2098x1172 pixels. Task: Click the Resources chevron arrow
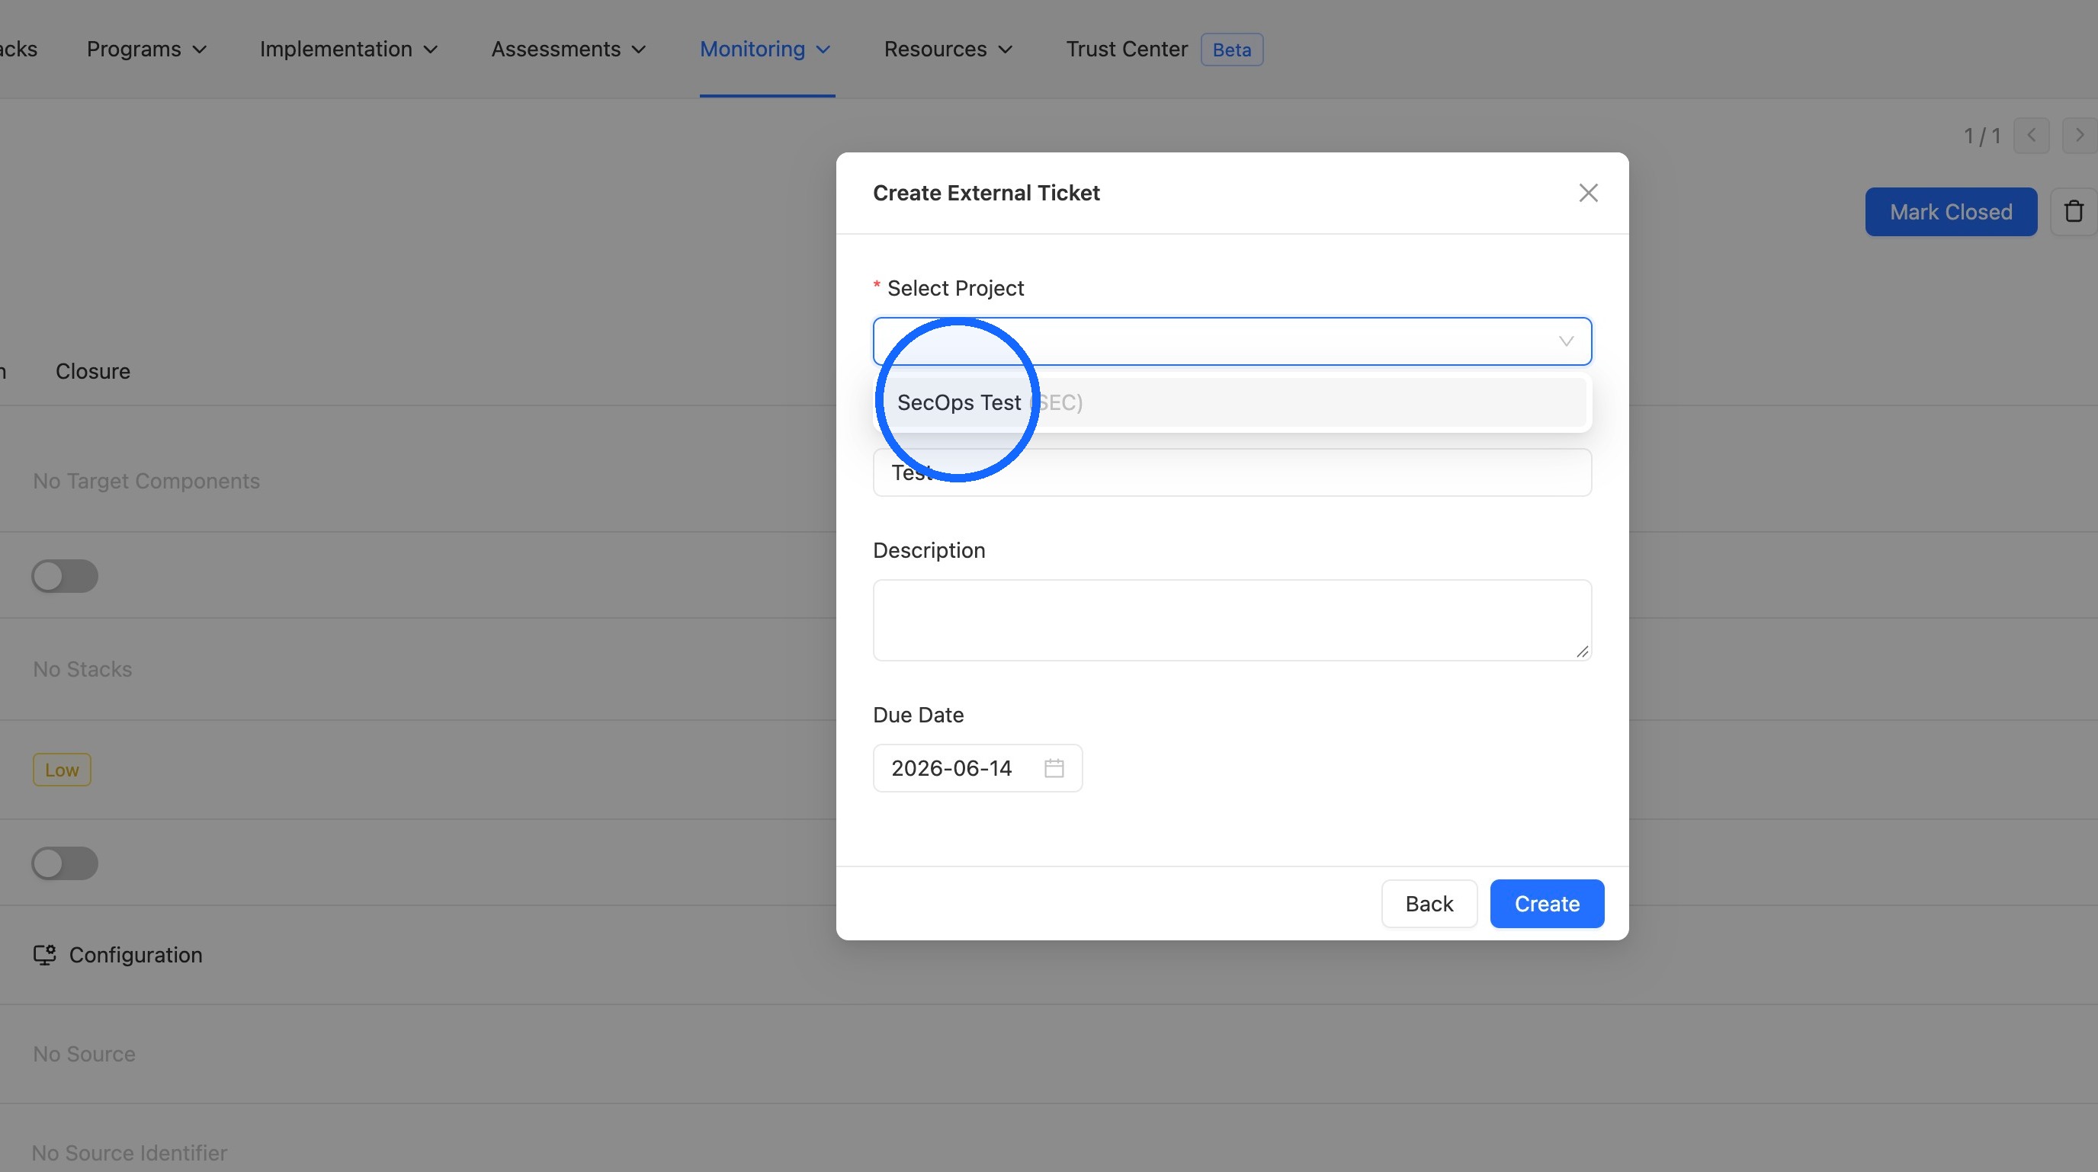(1006, 50)
